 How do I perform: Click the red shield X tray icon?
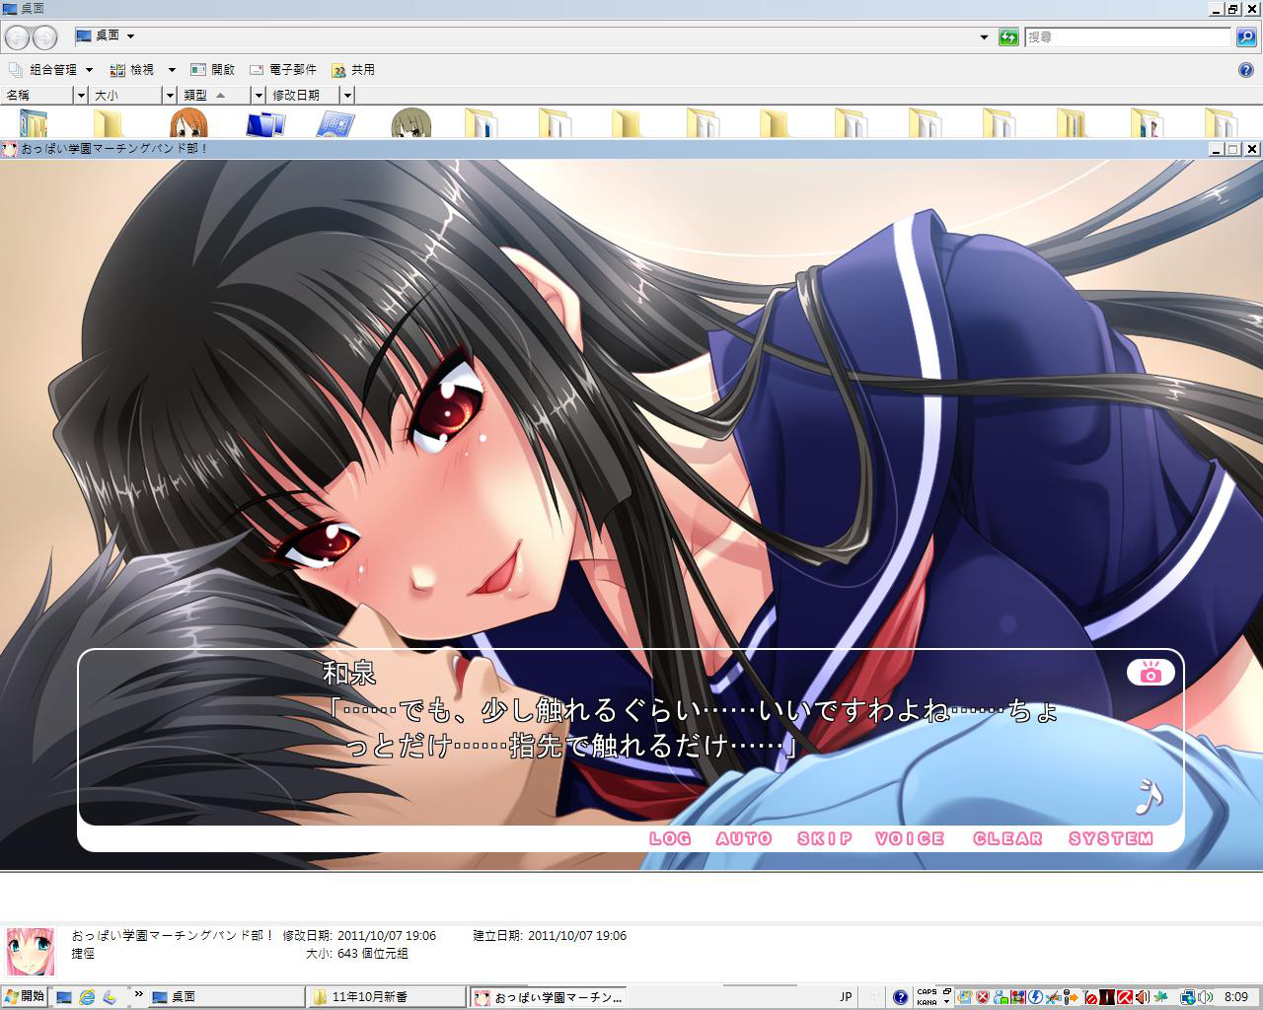pos(983,997)
